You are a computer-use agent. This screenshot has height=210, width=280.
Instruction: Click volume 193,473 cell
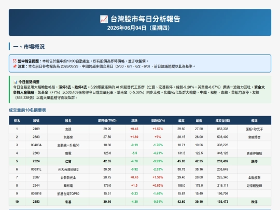tap(222, 202)
